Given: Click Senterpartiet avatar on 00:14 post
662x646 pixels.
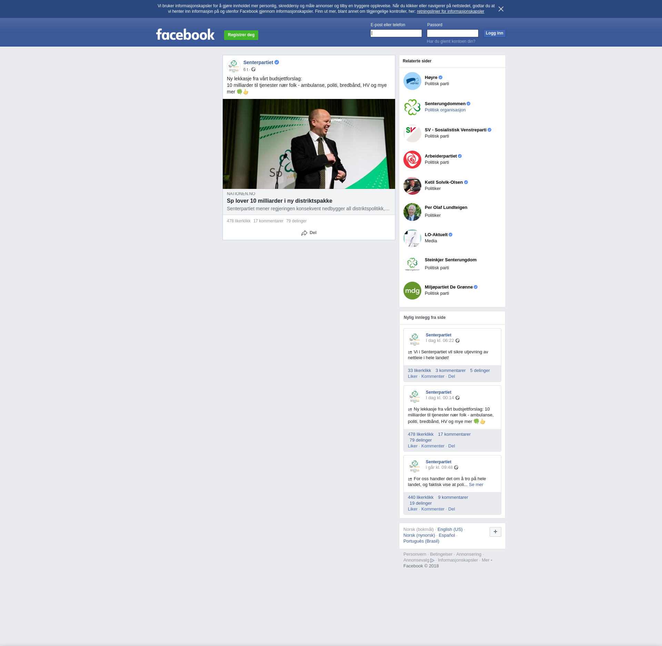Looking at the screenshot, I should click(415, 396).
